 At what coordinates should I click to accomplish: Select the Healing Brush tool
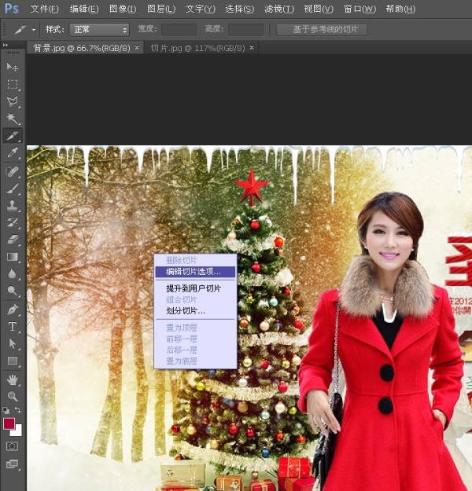click(13, 171)
